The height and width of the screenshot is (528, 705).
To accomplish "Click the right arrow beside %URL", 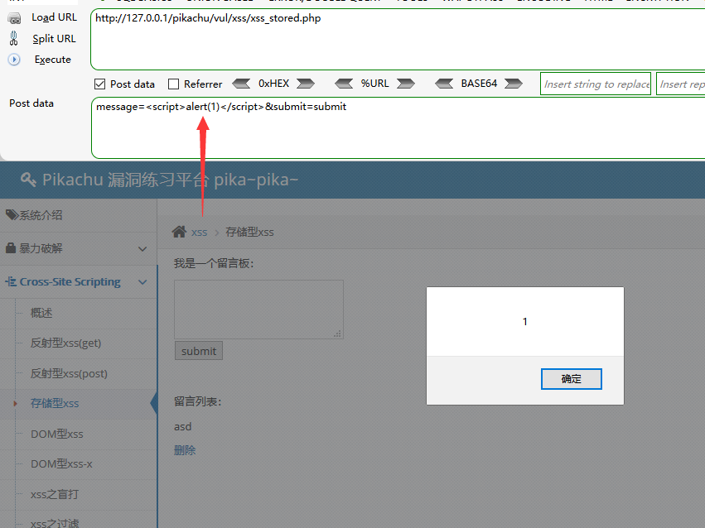I will pyautogui.click(x=406, y=84).
